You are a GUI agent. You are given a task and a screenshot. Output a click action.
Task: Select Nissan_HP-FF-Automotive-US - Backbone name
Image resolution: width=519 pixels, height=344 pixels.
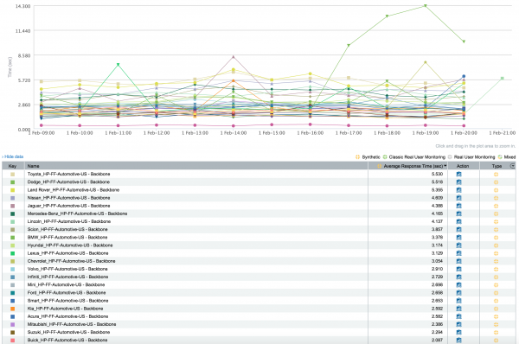[69, 198]
